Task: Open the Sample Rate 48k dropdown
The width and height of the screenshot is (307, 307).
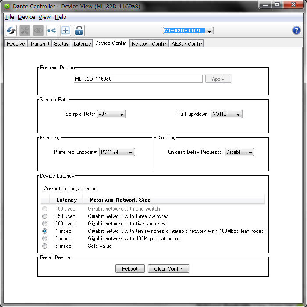Action: 111,114
